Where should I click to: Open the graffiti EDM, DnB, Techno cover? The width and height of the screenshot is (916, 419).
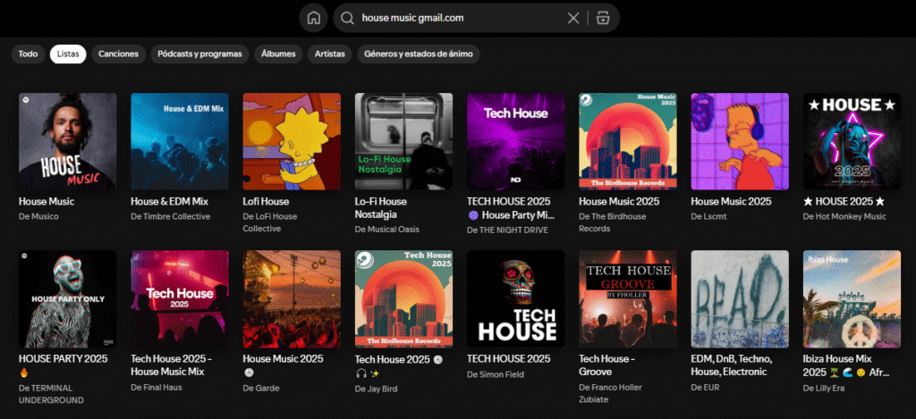(x=740, y=298)
